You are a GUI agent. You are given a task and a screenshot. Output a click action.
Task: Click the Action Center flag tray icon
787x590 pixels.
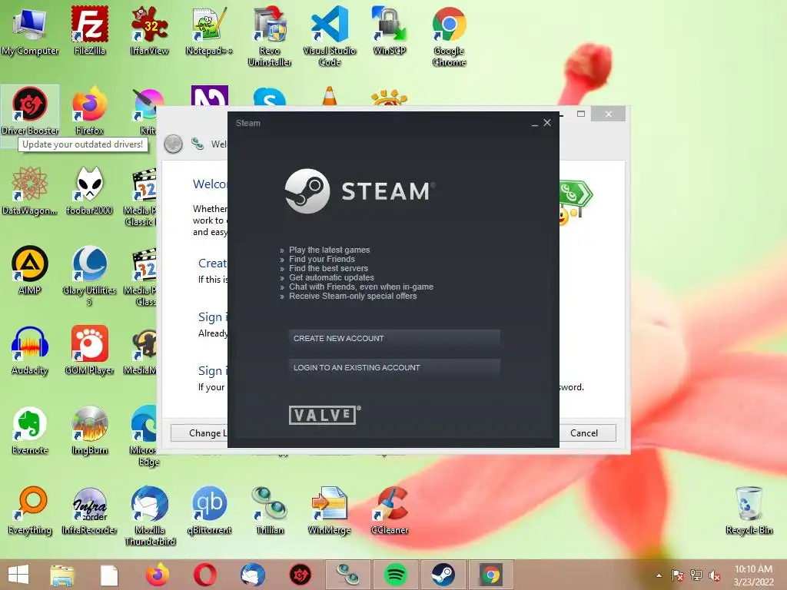click(x=678, y=575)
